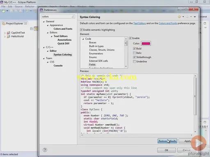The width and height of the screenshot is (210, 157).
Task: Check the Italic checkbox
Action: (134, 53)
